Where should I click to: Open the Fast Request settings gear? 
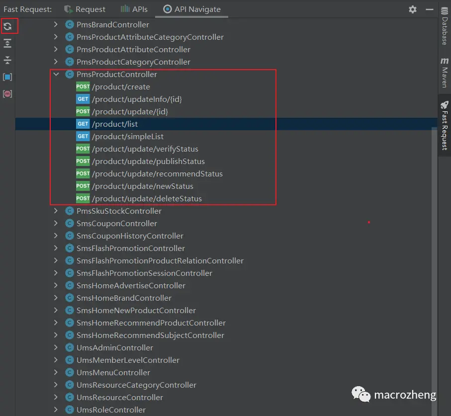click(412, 9)
